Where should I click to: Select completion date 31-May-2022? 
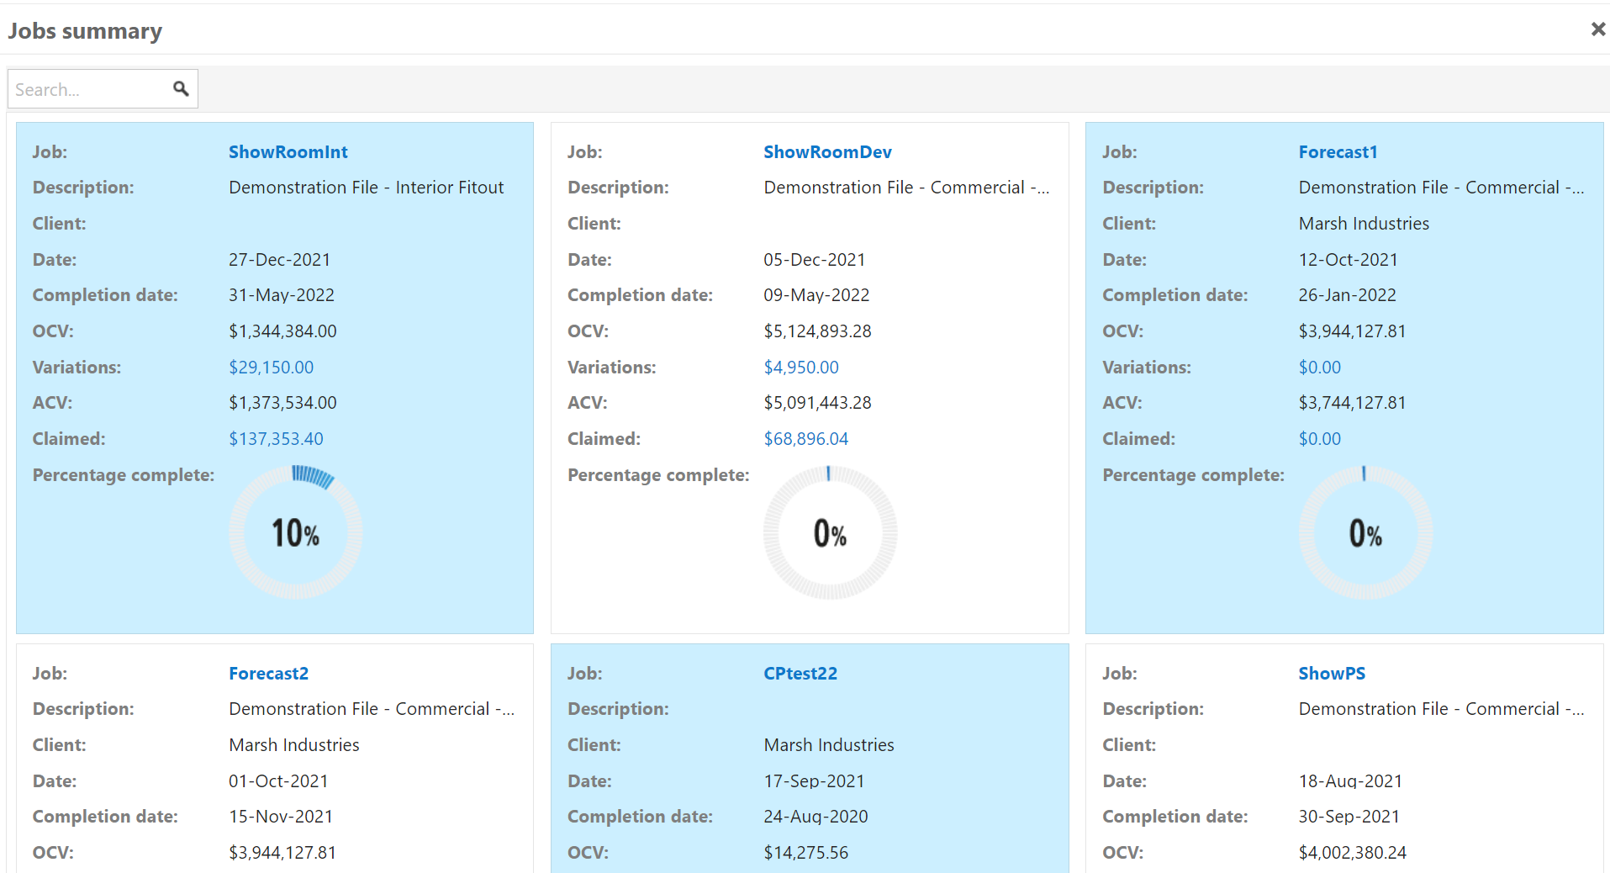282,295
